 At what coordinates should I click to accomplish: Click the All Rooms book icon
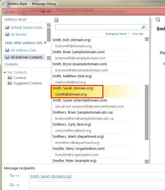coord(7,34)
